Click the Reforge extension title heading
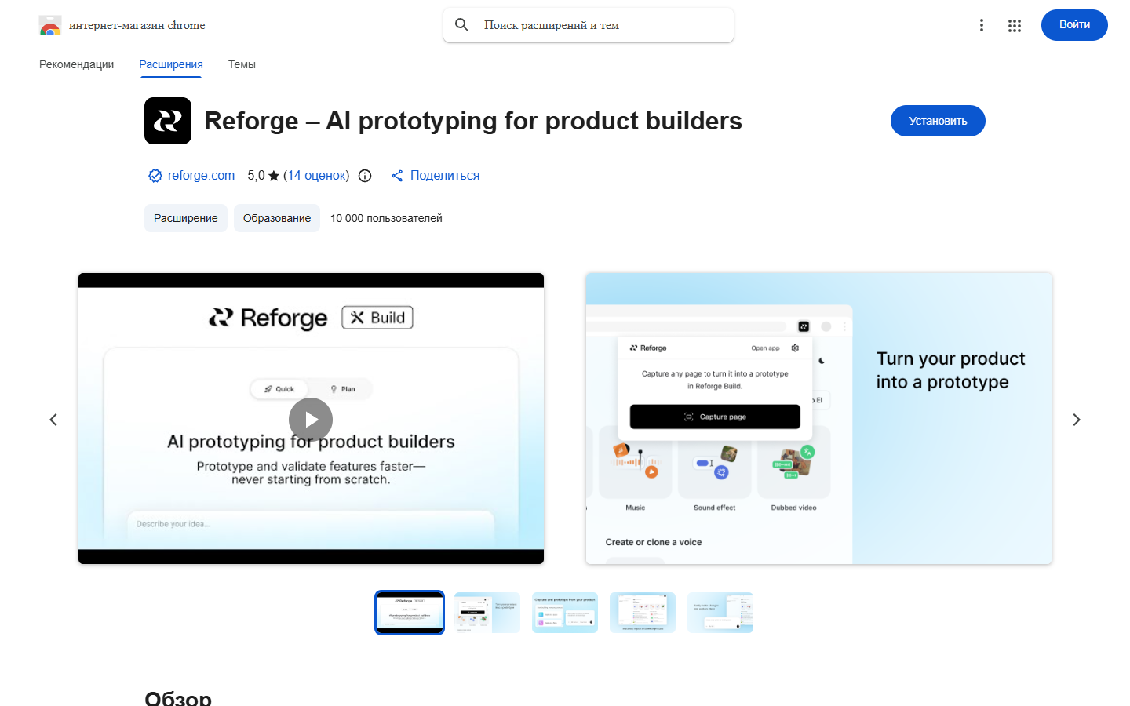The height and width of the screenshot is (706, 1130). pos(473,121)
